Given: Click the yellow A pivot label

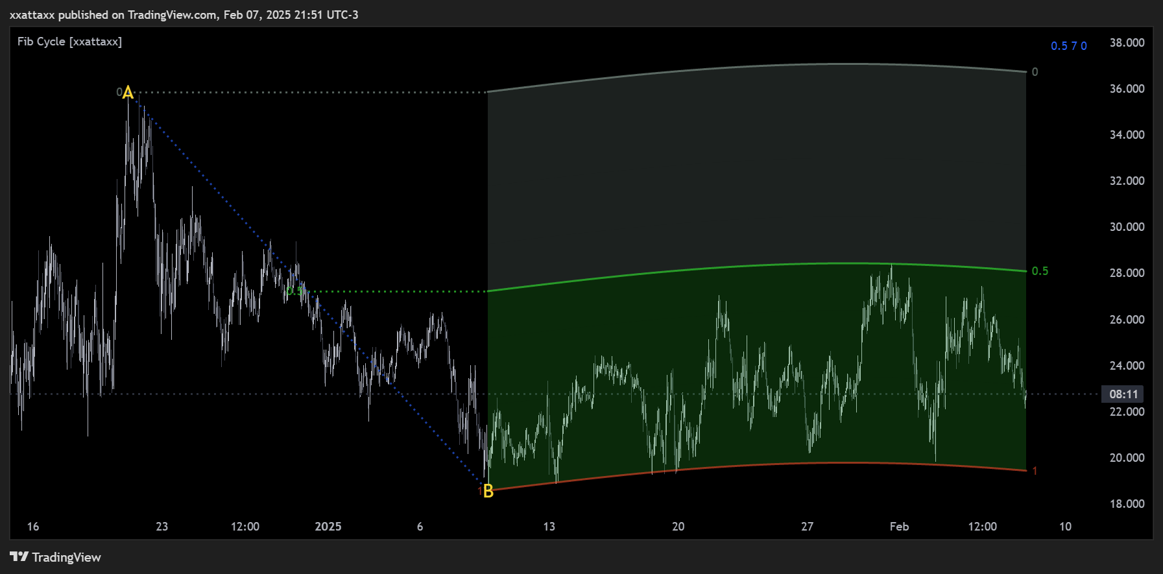Looking at the screenshot, I should [128, 93].
